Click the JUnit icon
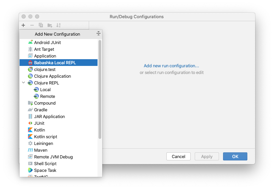The image size is (274, 189). [30, 123]
